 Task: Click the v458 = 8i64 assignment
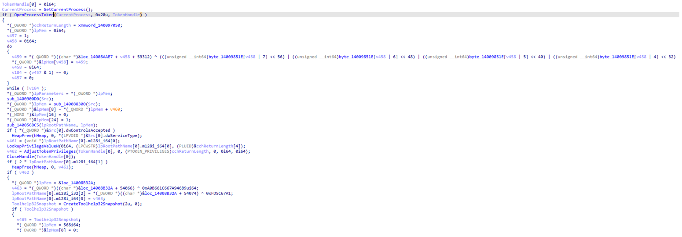[x=27, y=67]
